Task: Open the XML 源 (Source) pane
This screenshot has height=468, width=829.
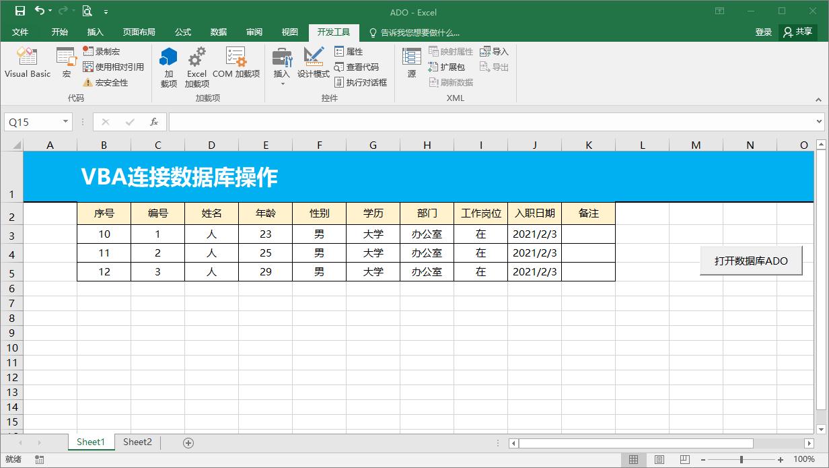Action: (411, 64)
